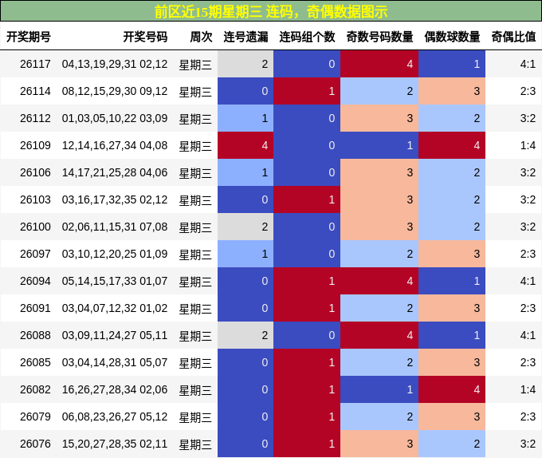Click ratio 3:2 in row 26103
542x458 pixels.
[528, 199]
